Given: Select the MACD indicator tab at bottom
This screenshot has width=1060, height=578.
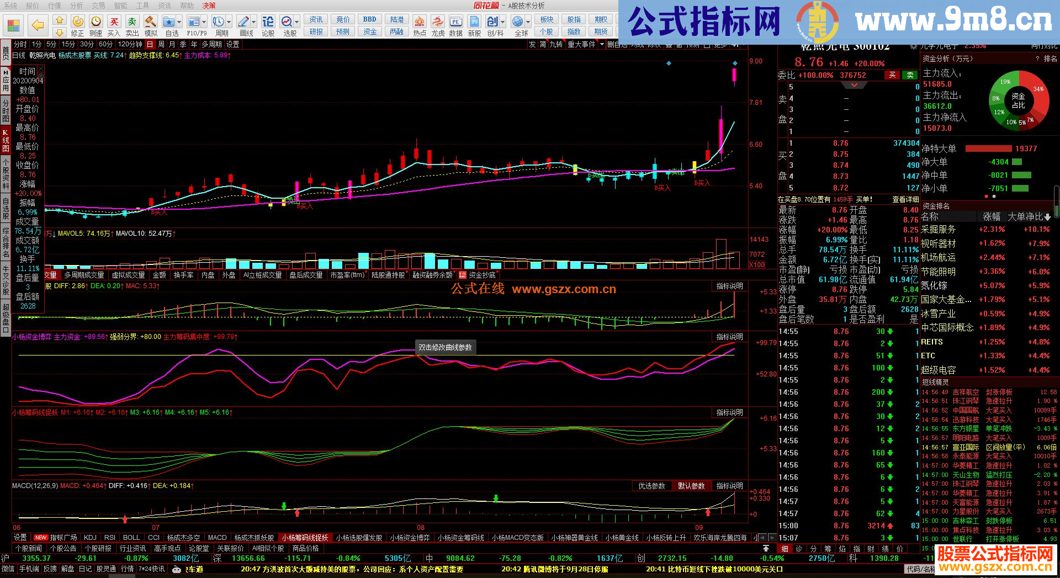Looking at the screenshot, I should pyautogui.click(x=217, y=537).
